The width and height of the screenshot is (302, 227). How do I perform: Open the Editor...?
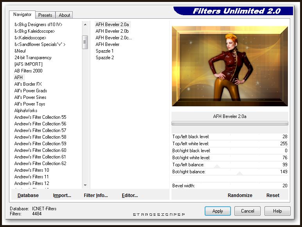130,195
